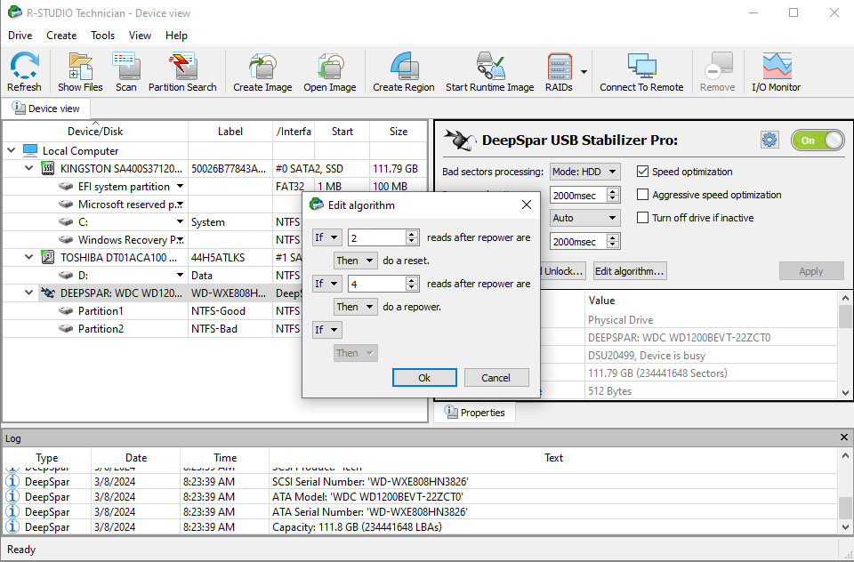The image size is (854, 562).
Task: Select the Properties tab
Action: pyautogui.click(x=474, y=413)
